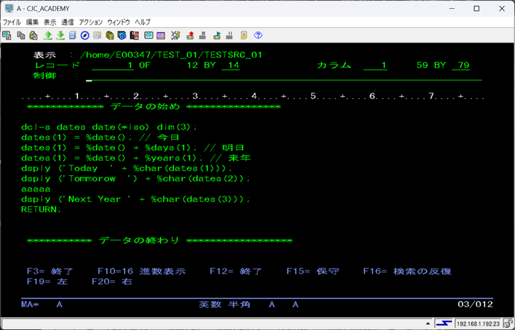Viewport: 515px width, 330px height.
Task: Maximize the CJC_ACADEMY window
Action: 477,8
